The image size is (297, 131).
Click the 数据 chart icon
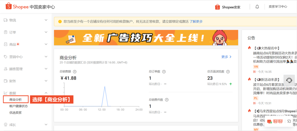(6, 93)
